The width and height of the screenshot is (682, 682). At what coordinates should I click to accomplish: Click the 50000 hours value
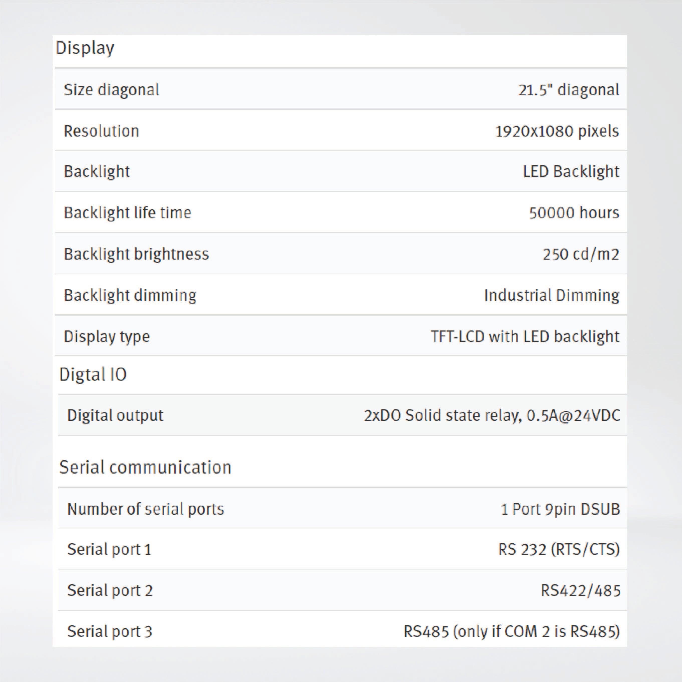pyautogui.click(x=574, y=212)
